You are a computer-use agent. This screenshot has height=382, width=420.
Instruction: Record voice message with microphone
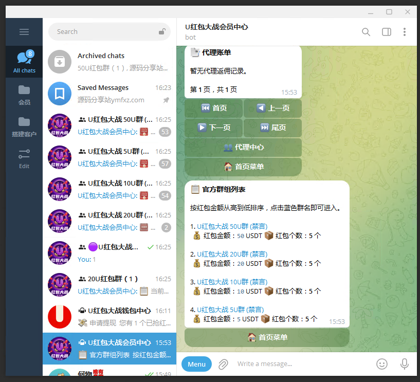(404, 364)
